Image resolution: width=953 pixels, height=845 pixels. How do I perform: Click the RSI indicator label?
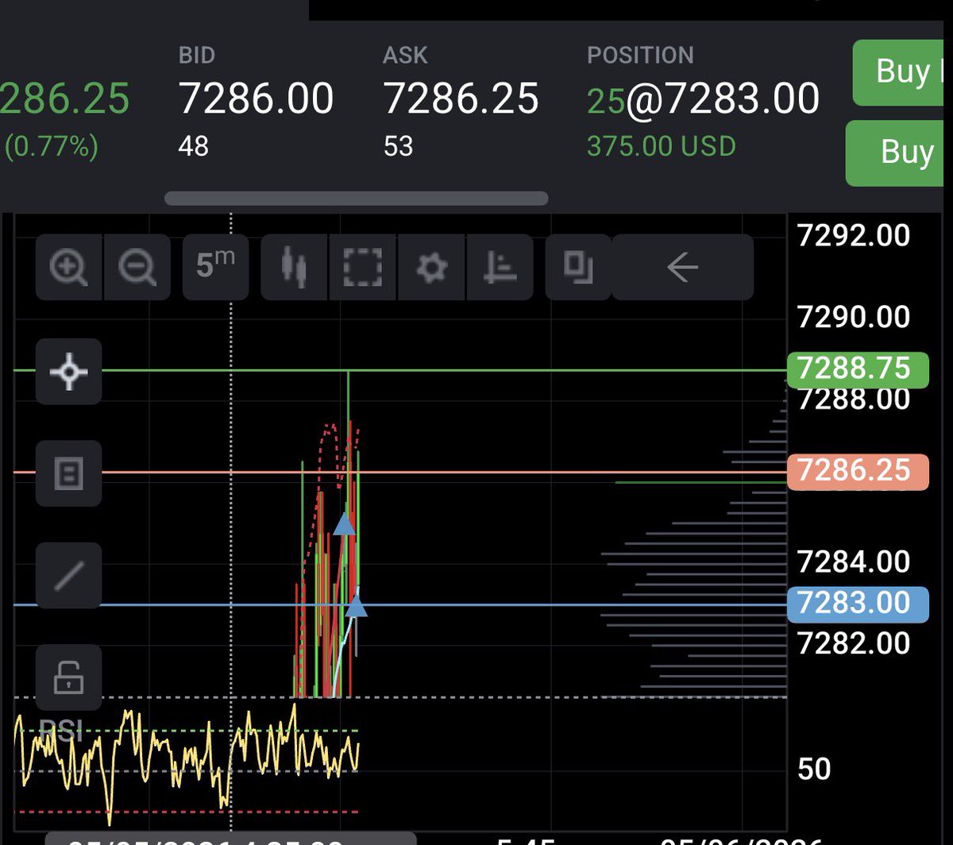[60, 730]
